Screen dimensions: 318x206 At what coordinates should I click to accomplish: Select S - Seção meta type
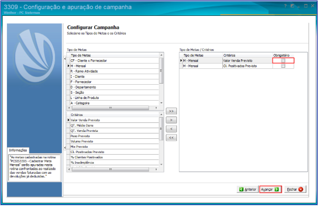(x=115, y=92)
